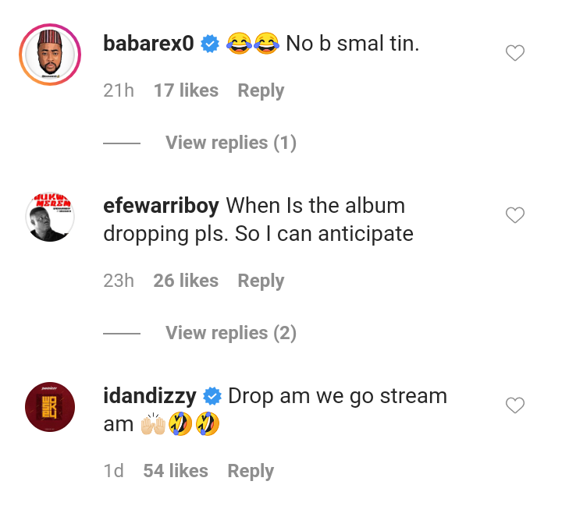View the 26 likes list

(x=186, y=281)
